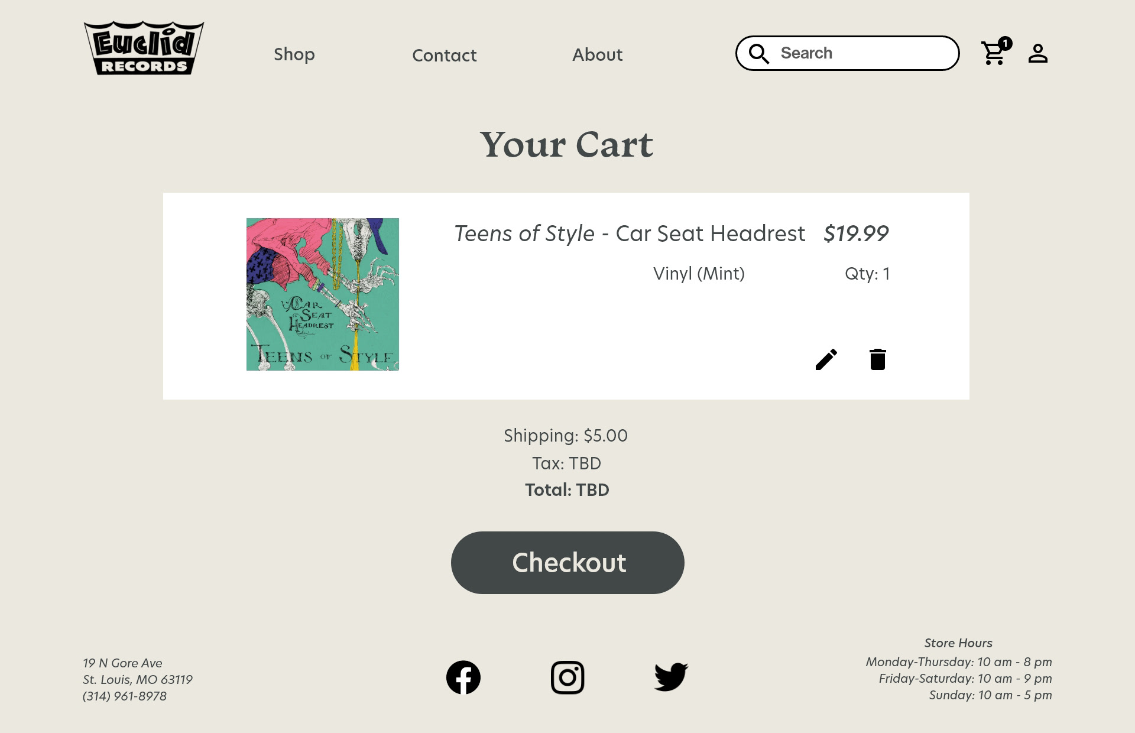Open the Contact menu item
1135x733 pixels.
click(445, 55)
